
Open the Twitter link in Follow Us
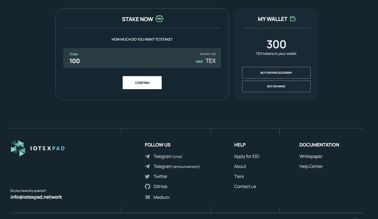tap(160, 176)
